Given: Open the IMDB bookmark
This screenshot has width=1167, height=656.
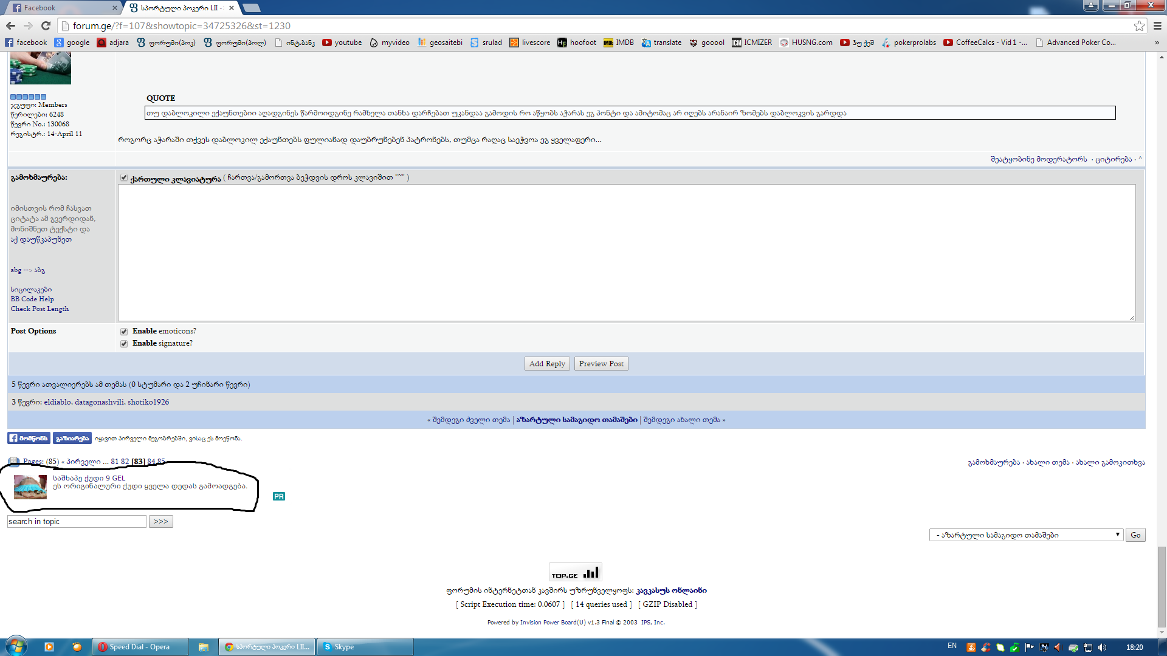Looking at the screenshot, I should 619,43.
